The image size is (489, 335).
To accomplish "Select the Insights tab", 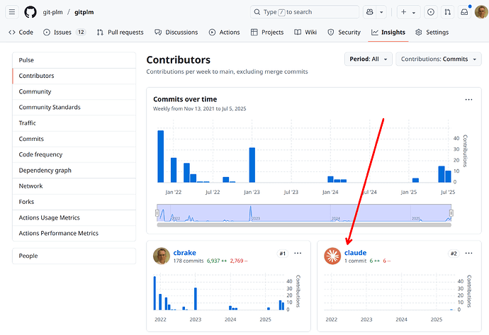I will click(x=388, y=32).
